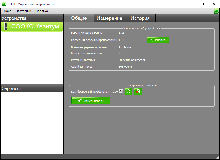Switch to the Общие tab

[79, 18]
